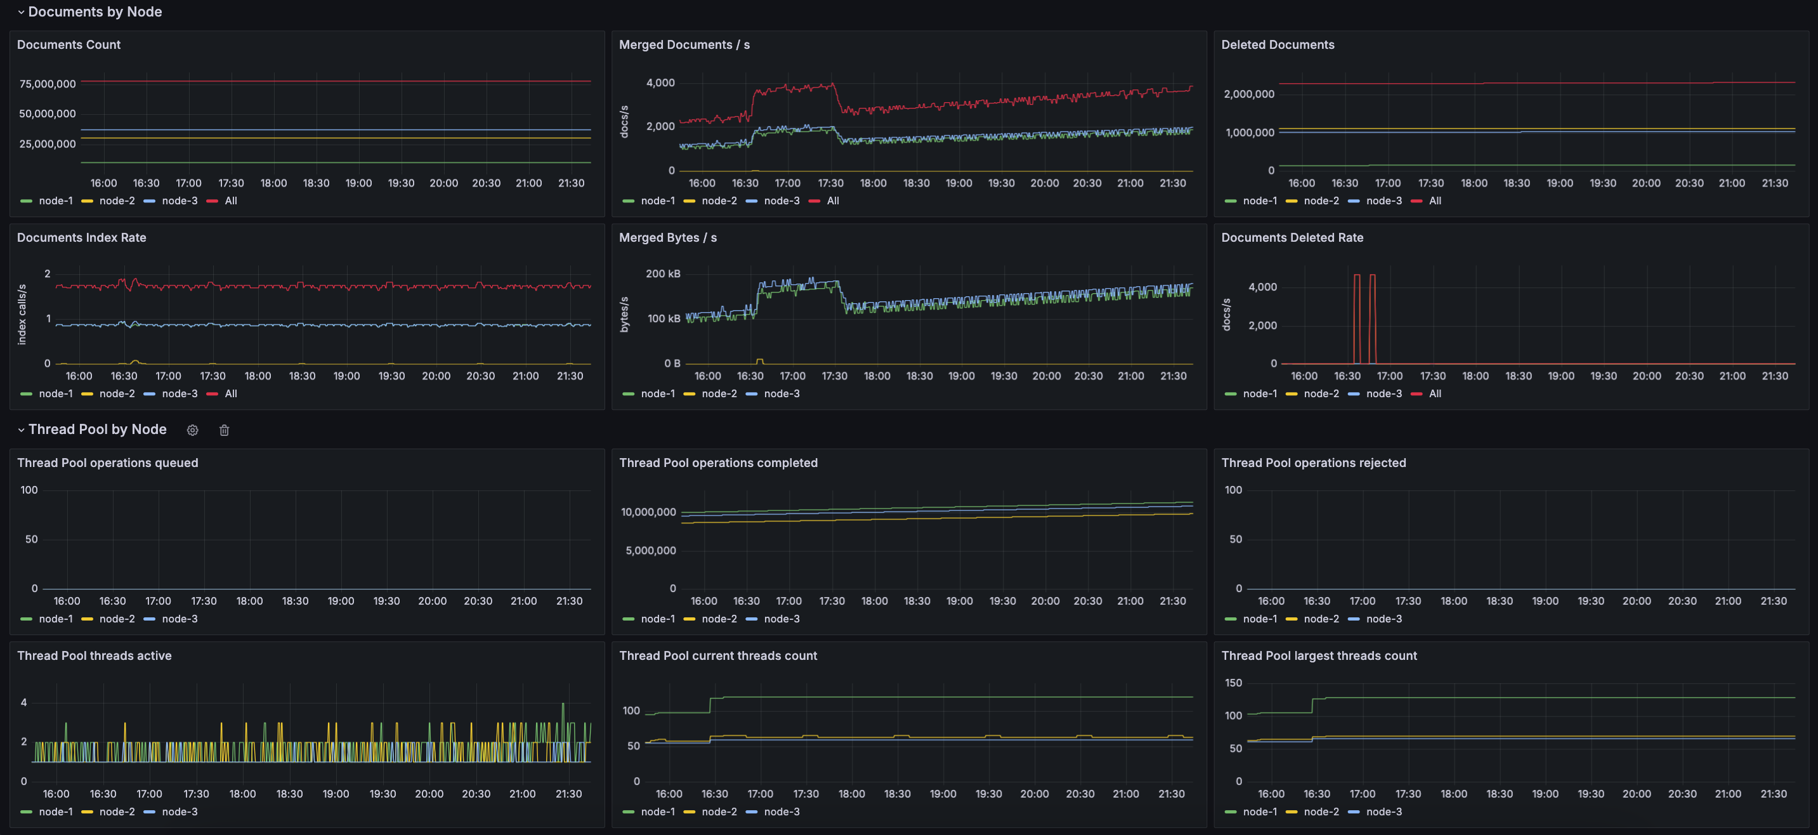Image resolution: width=1818 pixels, height=835 pixels.
Task: Open the Thread Pool operations completed panel title
Action: click(x=717, y=463)
